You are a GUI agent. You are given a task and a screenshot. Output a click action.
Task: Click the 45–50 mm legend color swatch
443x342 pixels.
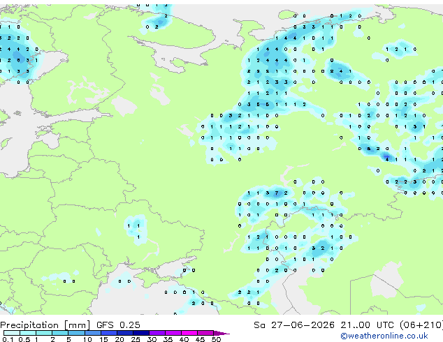click(x=205, y=333)
